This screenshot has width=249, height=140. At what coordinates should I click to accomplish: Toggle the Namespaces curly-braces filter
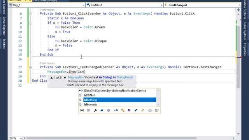tap(150, 110)
